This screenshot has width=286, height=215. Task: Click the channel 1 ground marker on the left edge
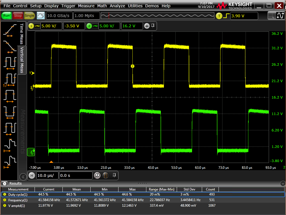coord(32,87)
